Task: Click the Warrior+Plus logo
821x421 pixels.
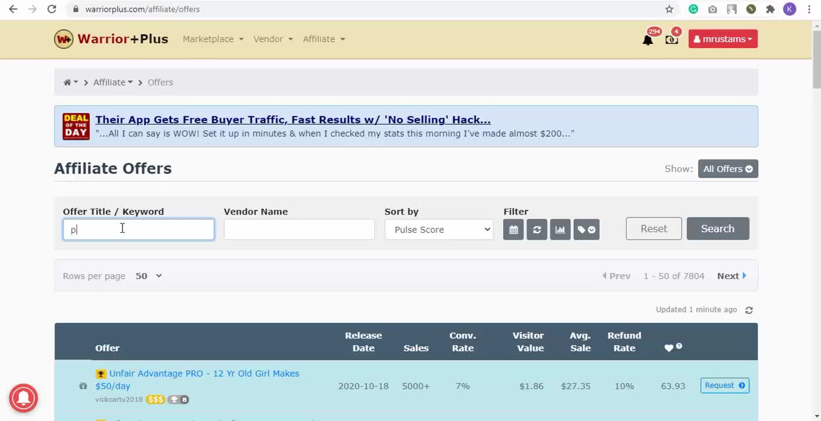Action: pos(111,39)
